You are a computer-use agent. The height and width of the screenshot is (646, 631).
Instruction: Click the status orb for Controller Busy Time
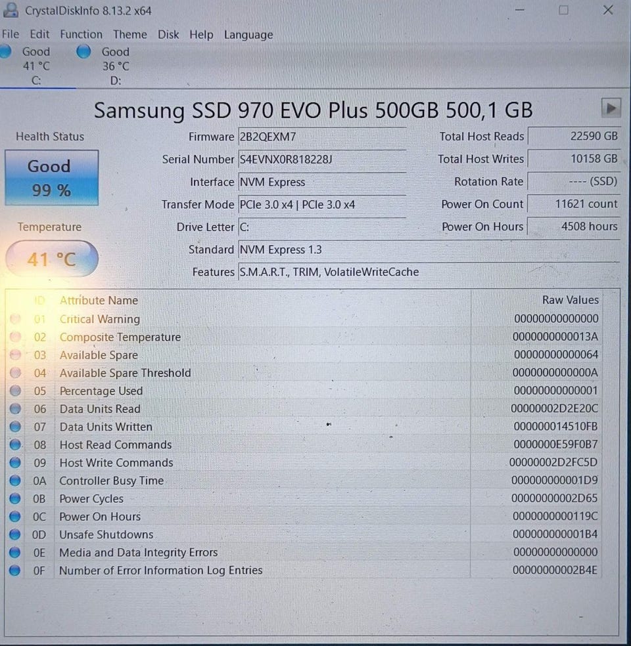15,481
